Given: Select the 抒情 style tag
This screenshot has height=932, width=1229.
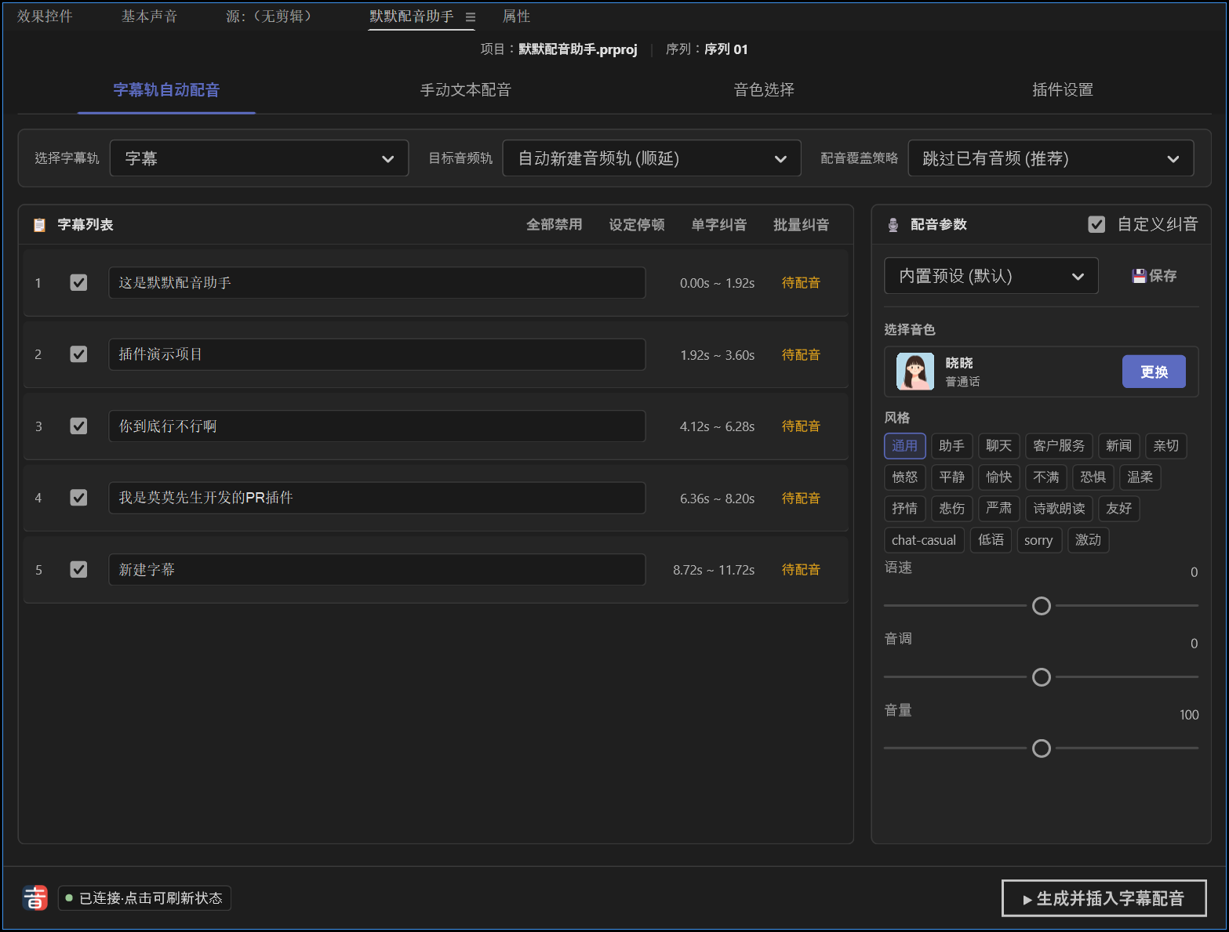Looking at the screenshot, I should pyautogui.click(x=905, y=509).
